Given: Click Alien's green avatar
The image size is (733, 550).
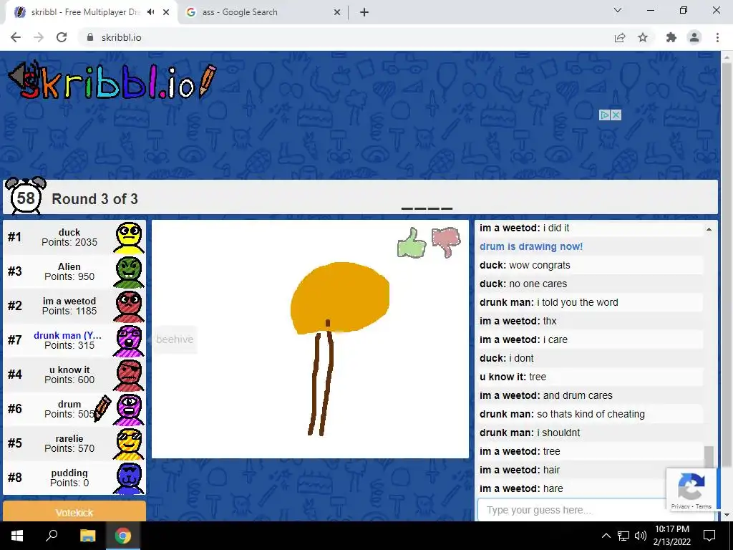Looking at the screenshot, I should (x=129, y=271).
